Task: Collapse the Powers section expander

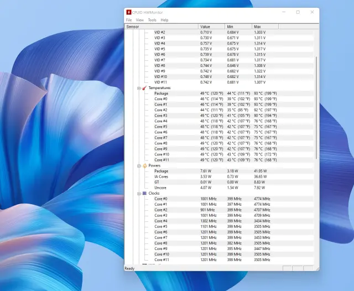Action: (139, 165)
